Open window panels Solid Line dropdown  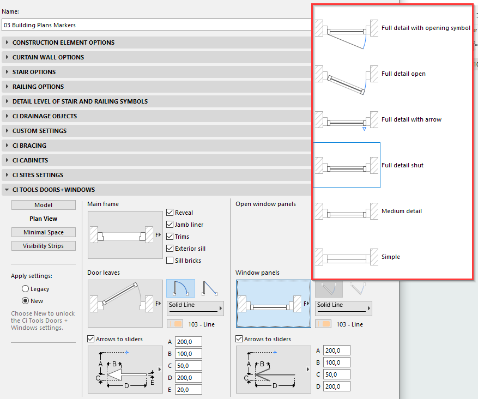click(x=343, y=308)
